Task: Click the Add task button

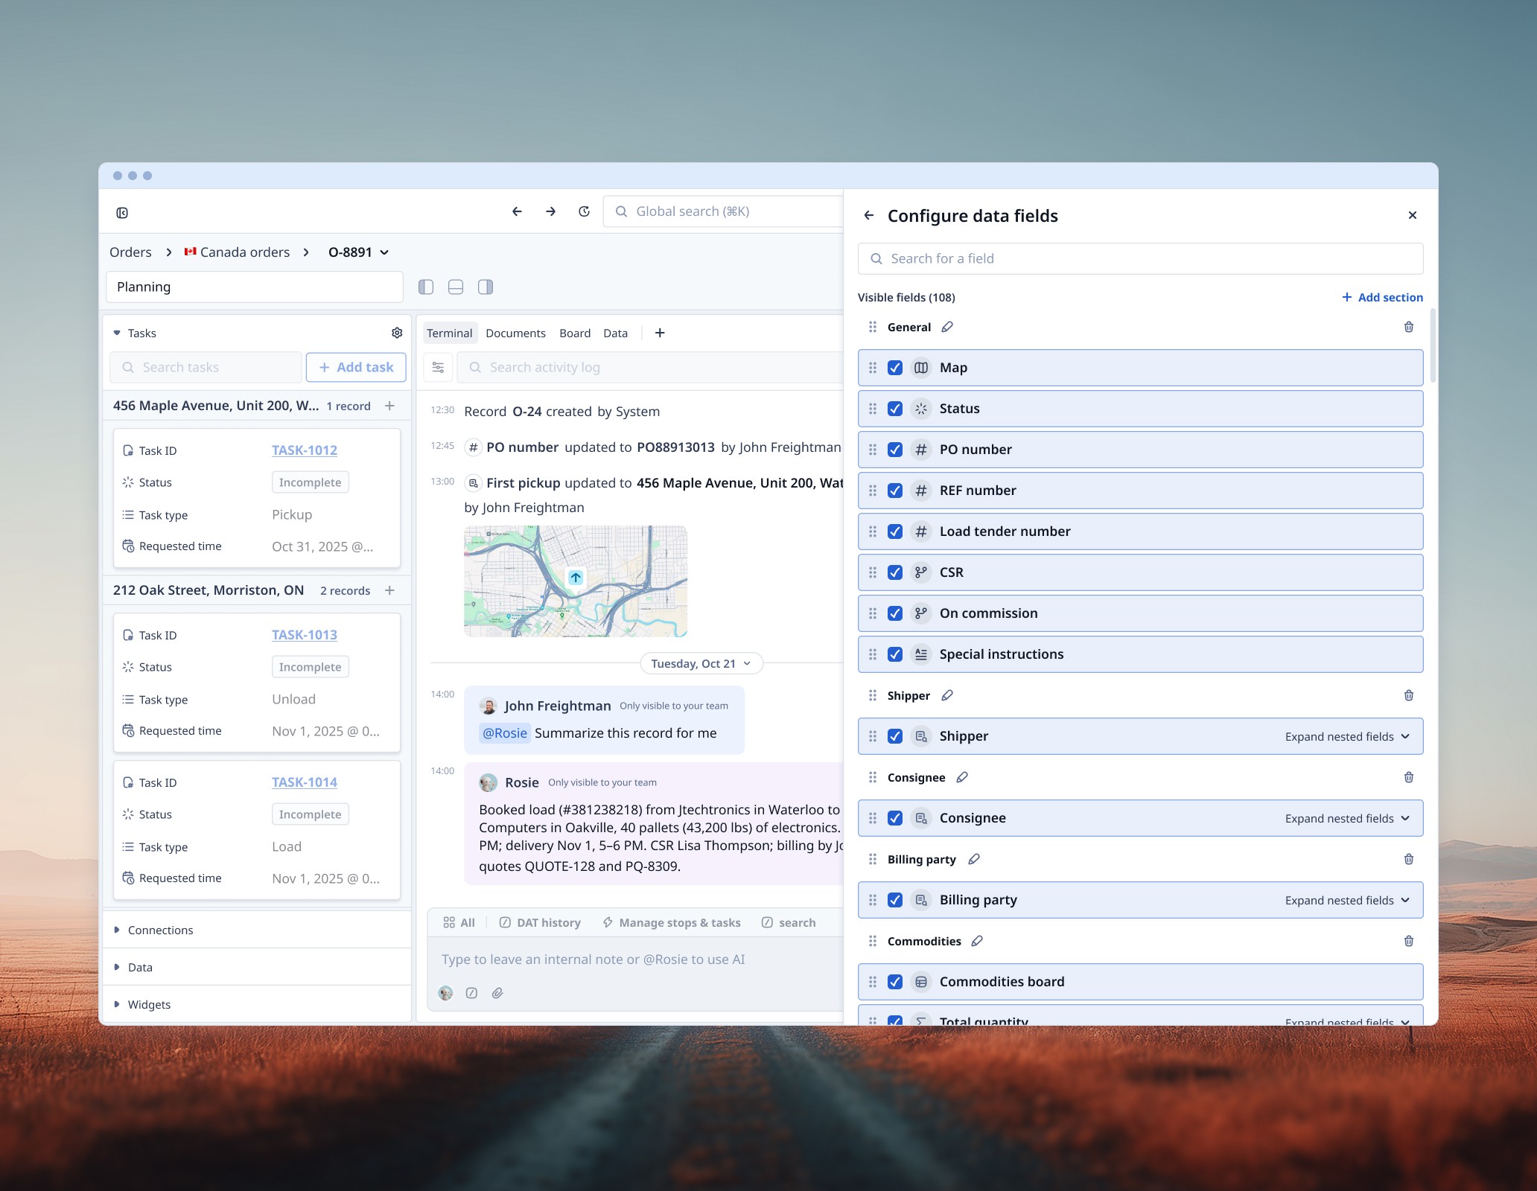Action: (x=356, y=367)
